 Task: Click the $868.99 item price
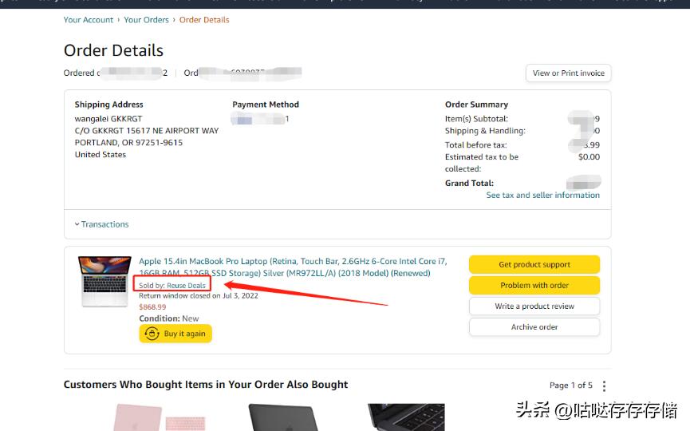coord(152,307)
